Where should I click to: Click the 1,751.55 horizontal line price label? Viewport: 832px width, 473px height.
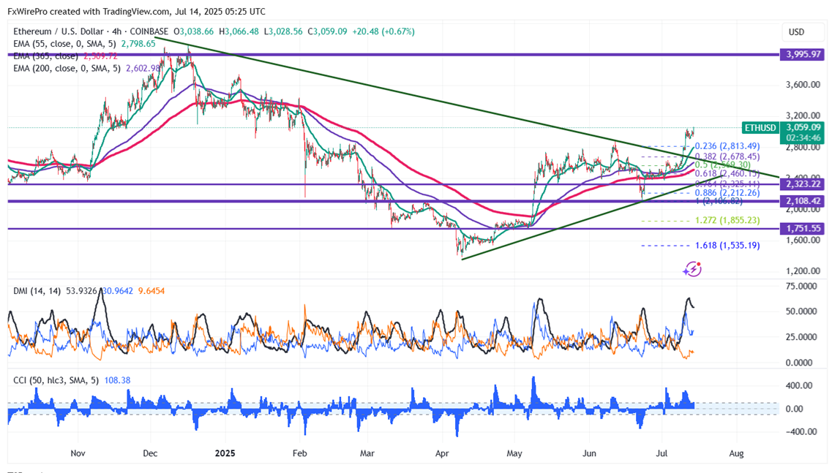(x=802, y=229)
